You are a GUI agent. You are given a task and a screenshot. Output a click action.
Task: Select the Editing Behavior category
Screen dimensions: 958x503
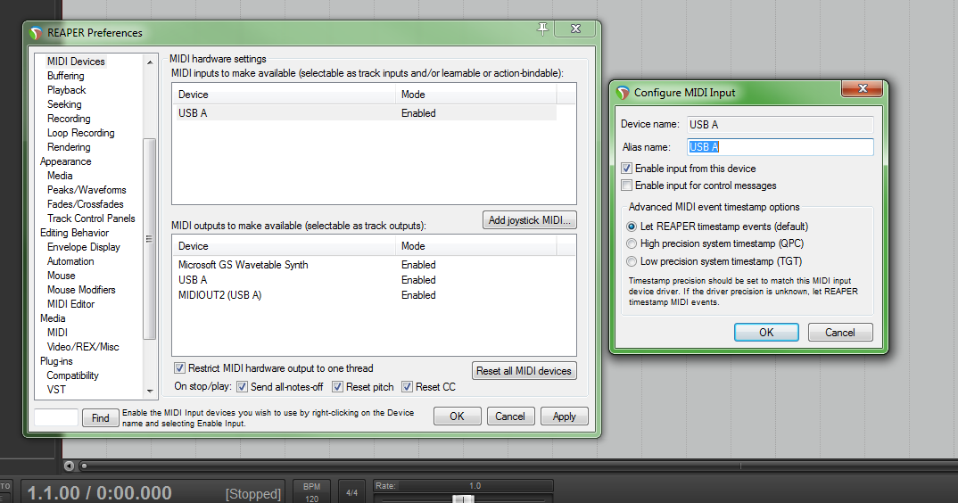[75, 233]
